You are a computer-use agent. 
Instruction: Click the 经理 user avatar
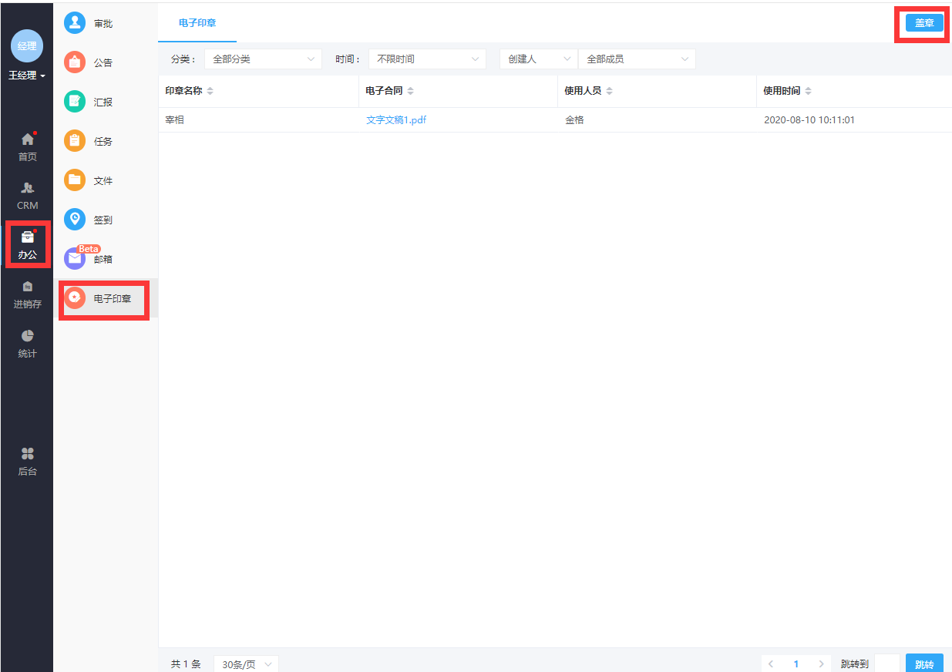pos(27,45)
